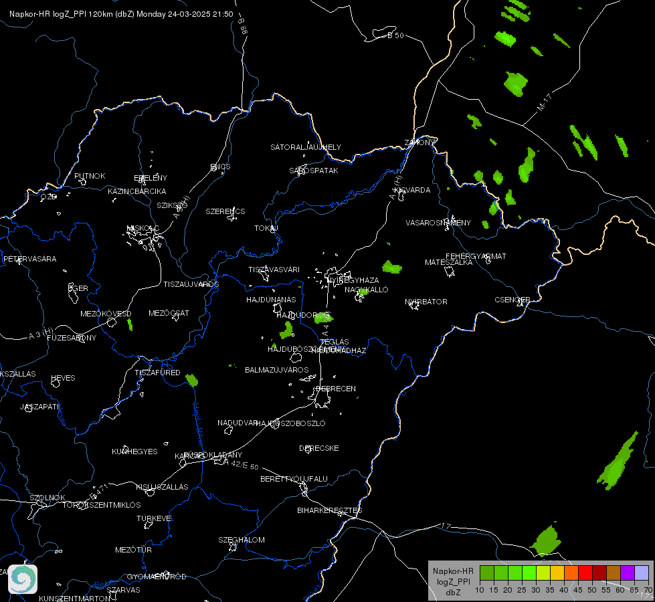Click the TÖRÖKSZENTMIKLÓS label
Screen dimensions: 655x602
point(102,505)
